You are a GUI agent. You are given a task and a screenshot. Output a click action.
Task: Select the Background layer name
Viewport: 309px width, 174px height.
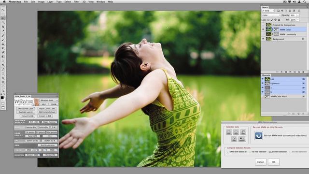[x=278, y=39]
